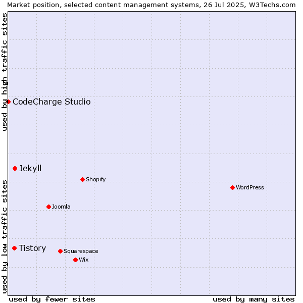This screenshot has width=303, height=303.
Task: Select the WordPress red marker
Action: tap(232, 187)
